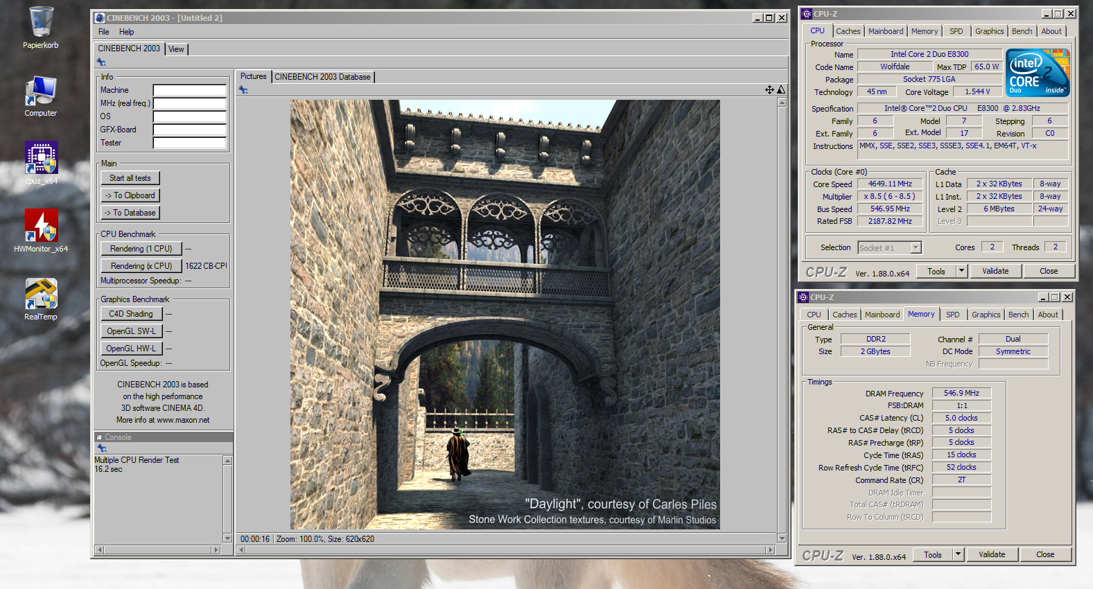Open the CINEBENCH 2003 Database tab

(x=322, y=77)
